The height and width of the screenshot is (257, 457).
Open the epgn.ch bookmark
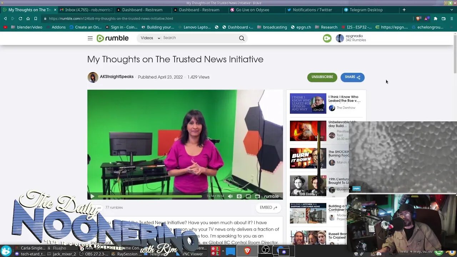click(x=301, y=27)
